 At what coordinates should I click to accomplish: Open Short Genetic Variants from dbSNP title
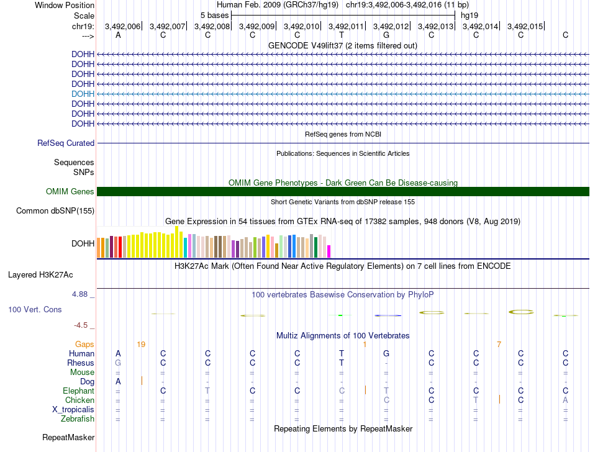pyautogui.click(x=343, y=202)
